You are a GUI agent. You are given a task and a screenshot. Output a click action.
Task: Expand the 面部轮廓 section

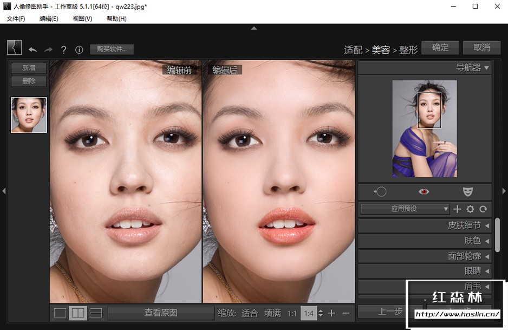(425, 256)
